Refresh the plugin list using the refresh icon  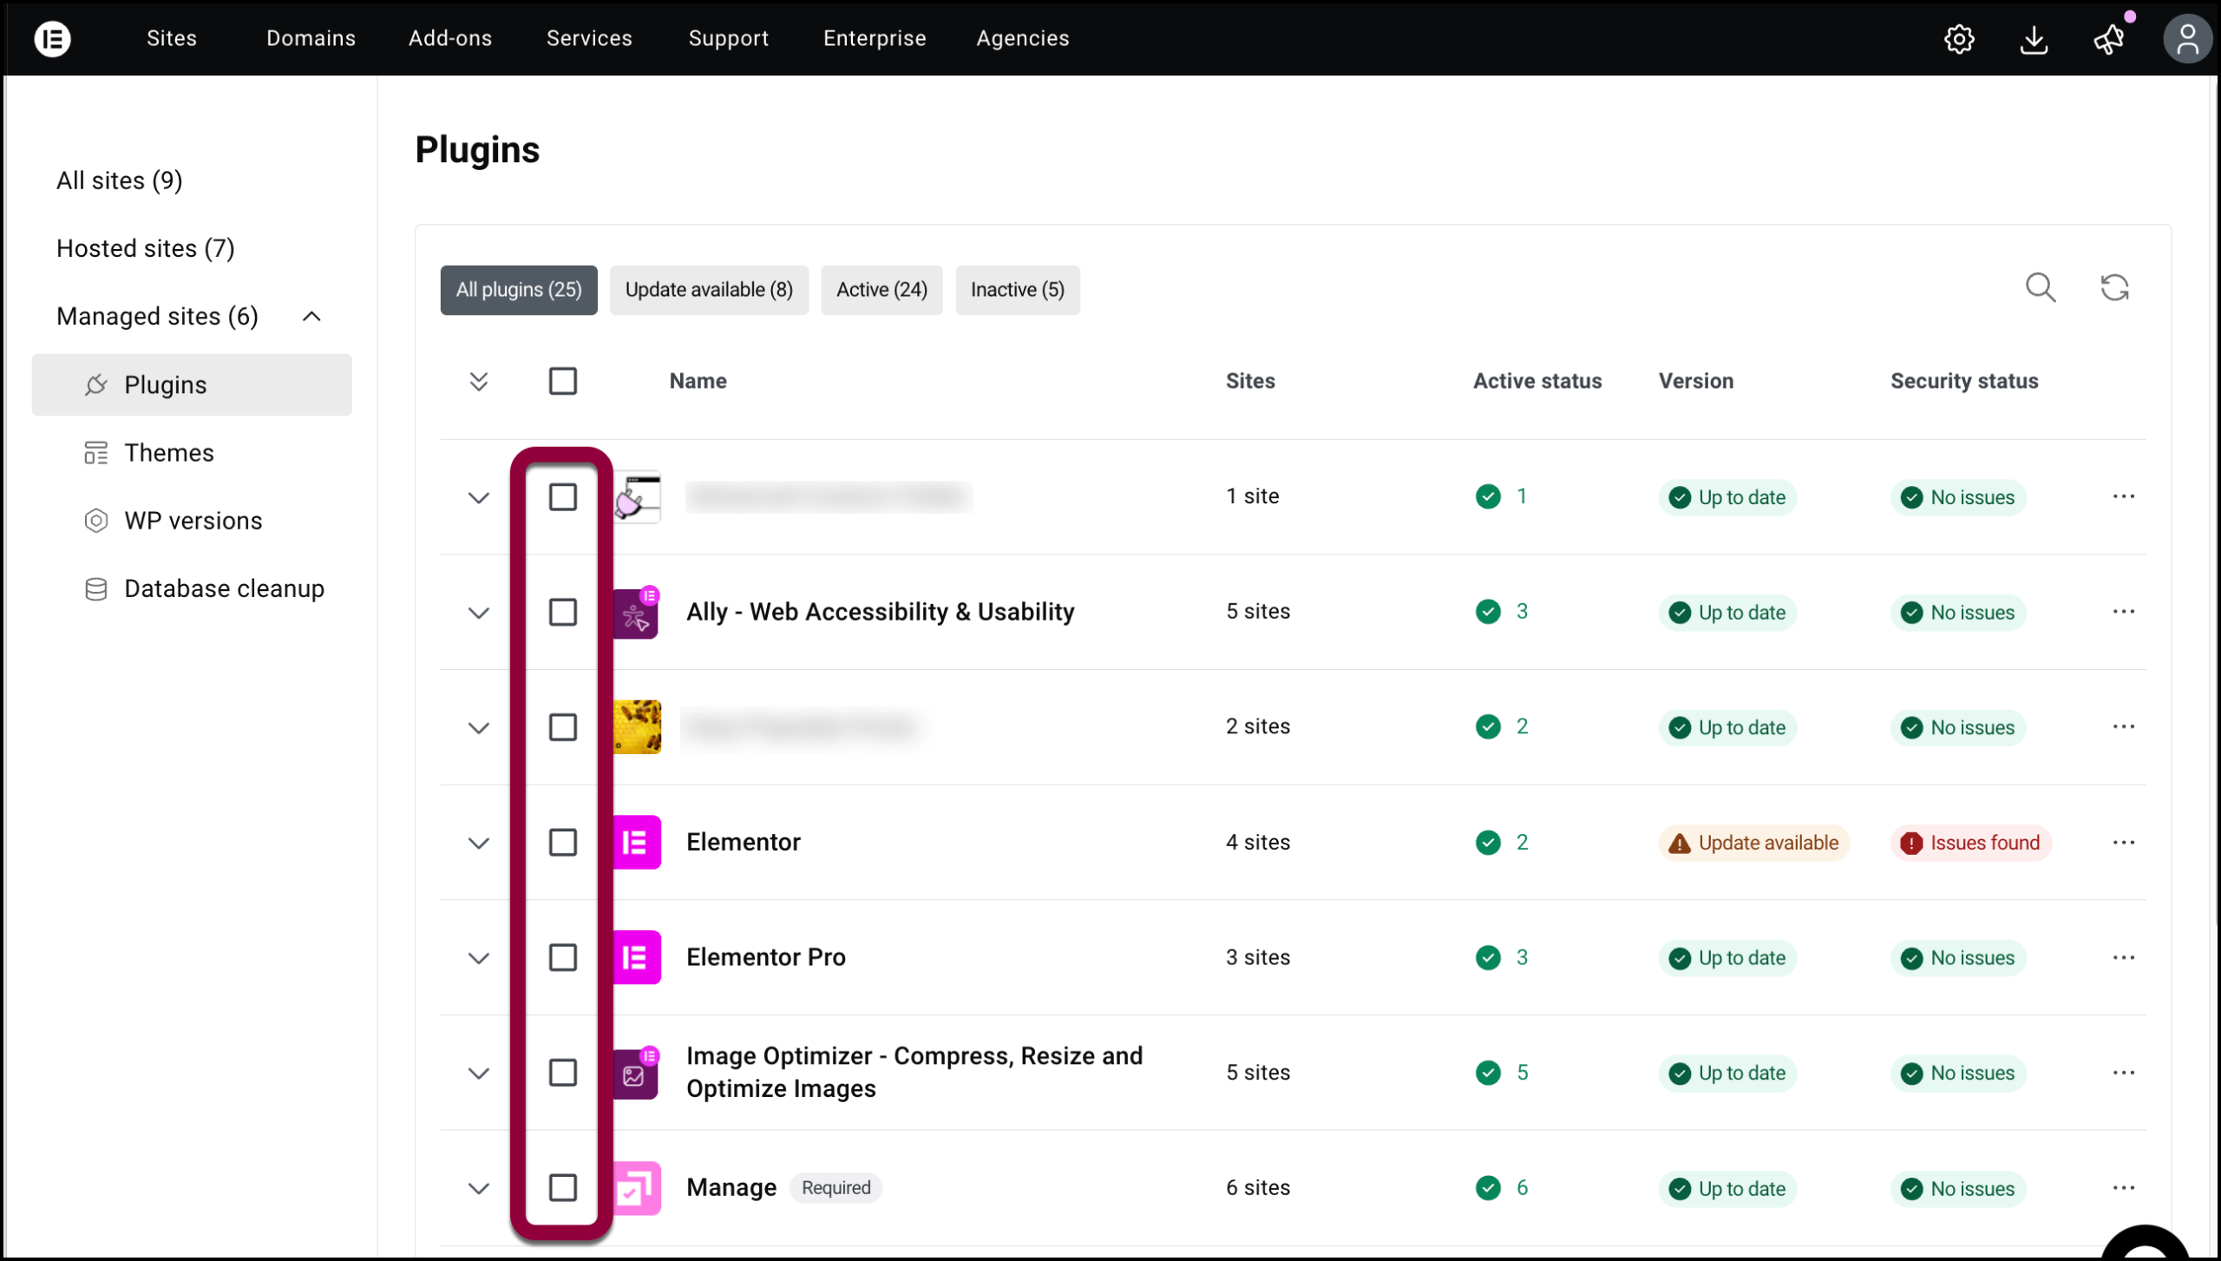(x=2115, y=287)
